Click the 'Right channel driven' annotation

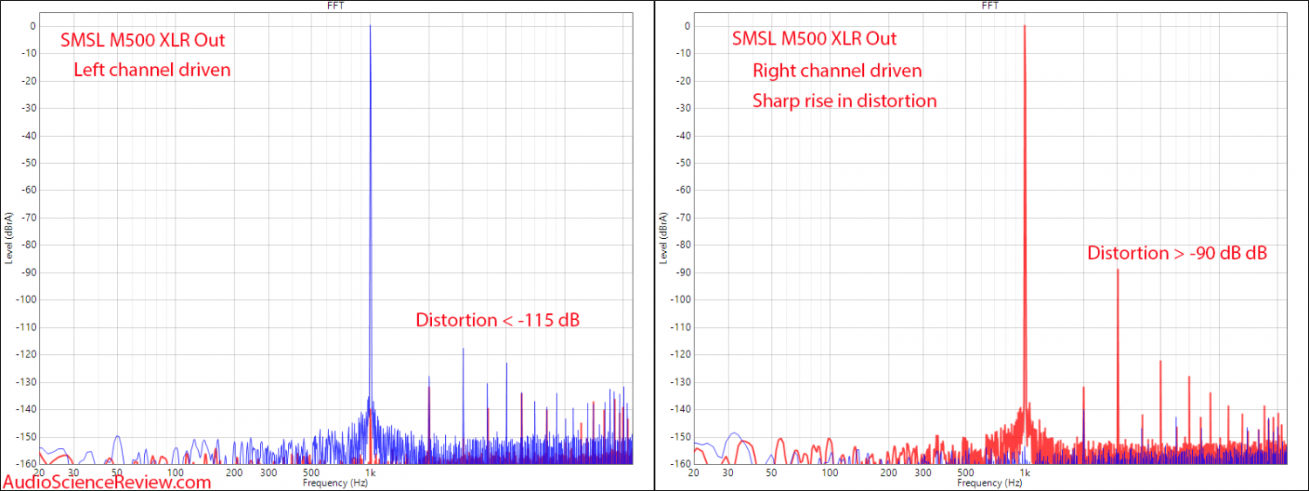[x=837, y=70]
